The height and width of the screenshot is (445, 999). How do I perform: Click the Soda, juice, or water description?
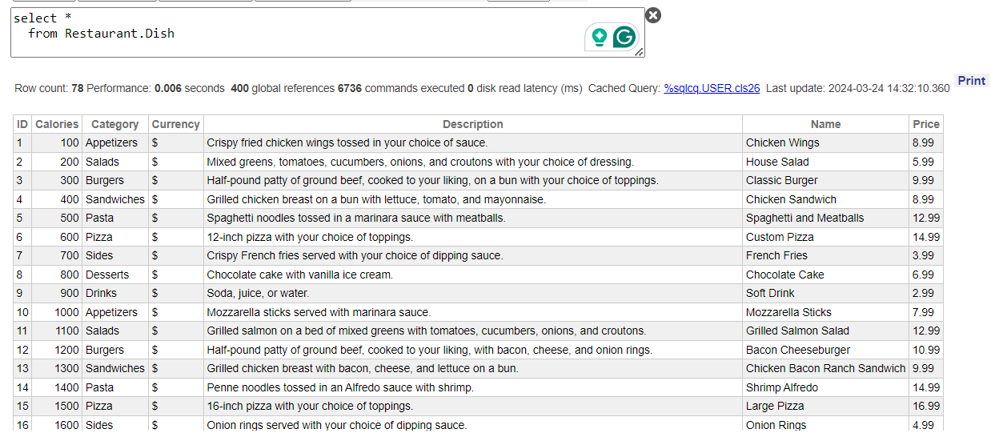tap(258, 293)
